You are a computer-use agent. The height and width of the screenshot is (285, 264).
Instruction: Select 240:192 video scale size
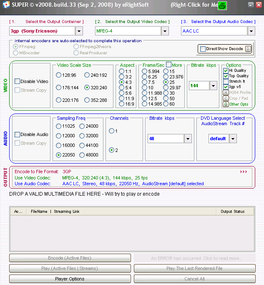pyautogui.click(x=87, y=75)
